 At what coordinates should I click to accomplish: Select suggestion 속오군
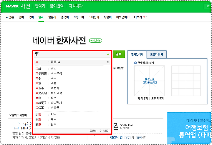pos(72,108)
